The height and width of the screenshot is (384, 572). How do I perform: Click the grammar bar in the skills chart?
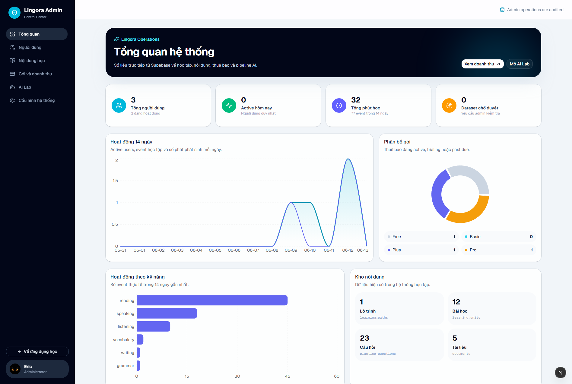pyautogui.click(x=138, y=366)
